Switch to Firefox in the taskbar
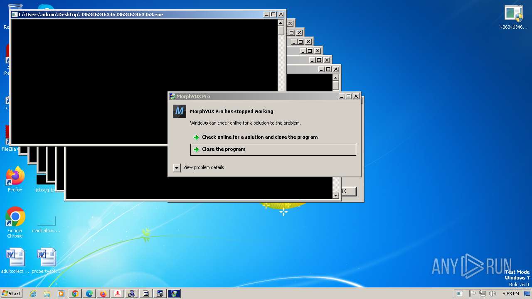The image size is (532, 299). click(x=103, y=294)
